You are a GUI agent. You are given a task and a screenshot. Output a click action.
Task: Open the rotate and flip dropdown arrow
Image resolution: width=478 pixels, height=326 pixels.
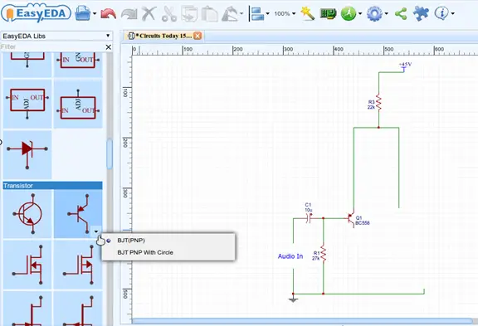click(241, 13)
